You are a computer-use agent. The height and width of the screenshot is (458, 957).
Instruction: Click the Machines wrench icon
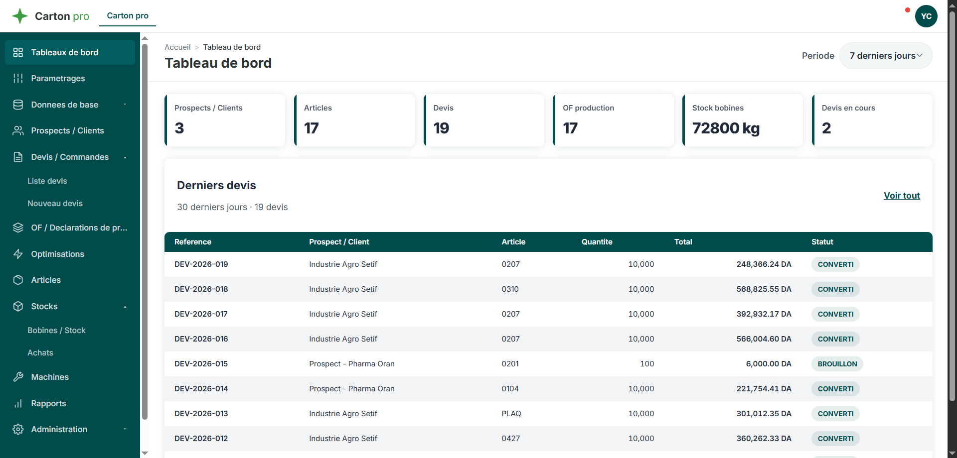[18, 377]
